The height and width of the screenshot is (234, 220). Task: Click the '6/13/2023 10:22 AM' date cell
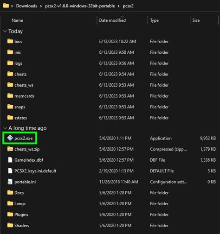coord(117,42)
